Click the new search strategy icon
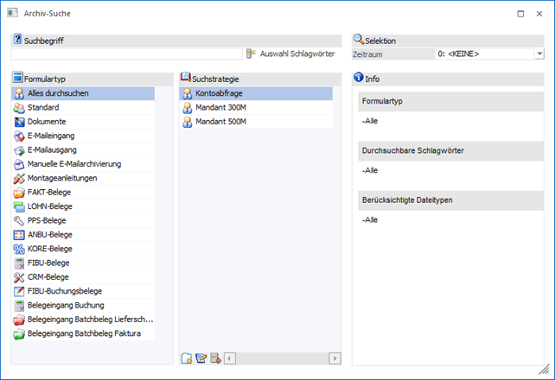This screenshot has width=555, height=380. 187,358
